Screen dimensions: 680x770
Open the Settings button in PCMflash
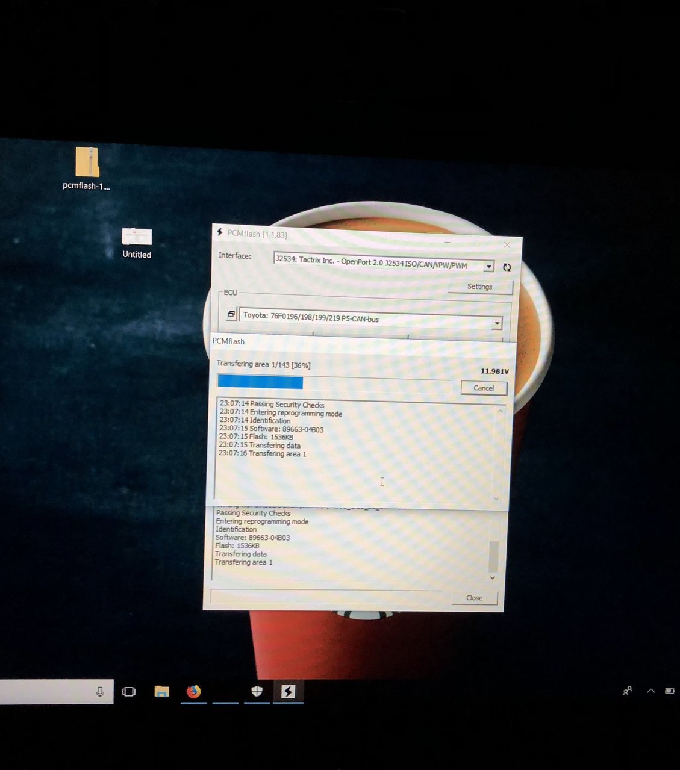point(480,287)
